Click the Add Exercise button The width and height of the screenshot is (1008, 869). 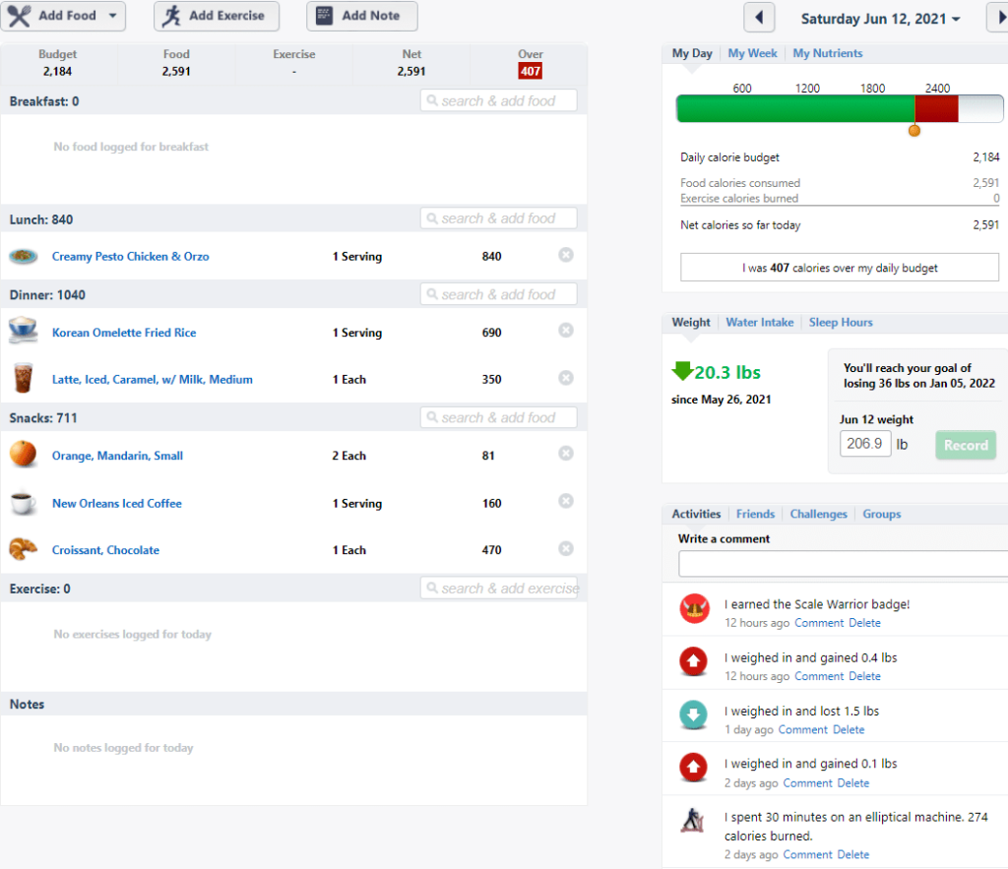(x=217, y=16)
